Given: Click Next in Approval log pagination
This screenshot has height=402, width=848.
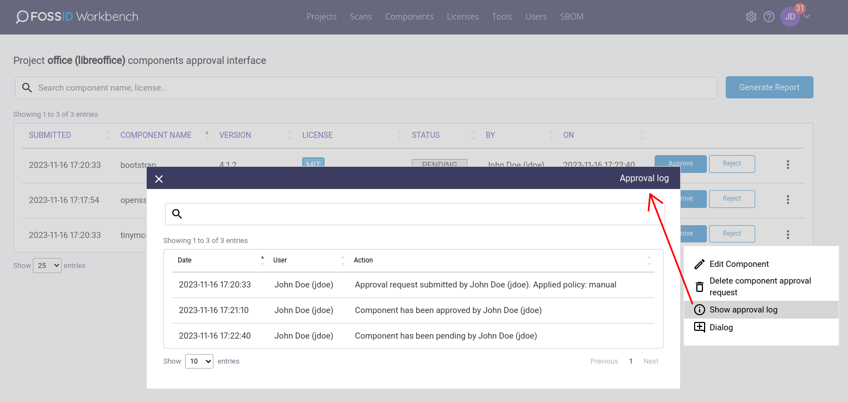Looking at the screenshot, I should (x=651, y=361).
